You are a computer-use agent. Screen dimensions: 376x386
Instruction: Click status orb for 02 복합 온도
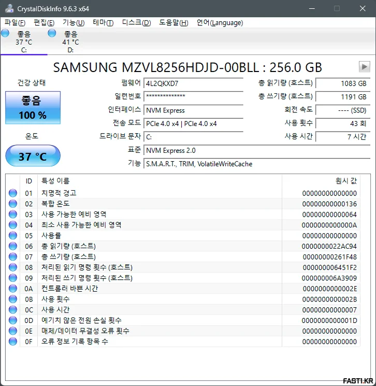coord(13,204)
